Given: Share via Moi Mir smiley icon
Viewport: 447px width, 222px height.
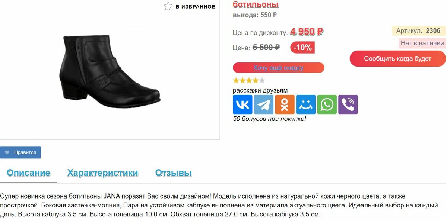Looking at the screenshot, I should coord(306,104).
